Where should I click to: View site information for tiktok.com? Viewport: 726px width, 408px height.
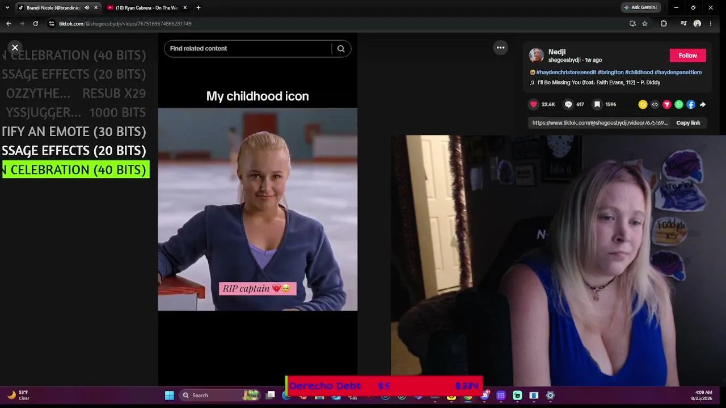point(52,24)
